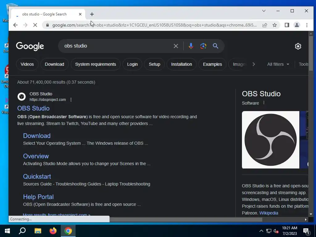
Task: Click the OBS logo thumbnail image
Action: pyautogui.click(x=270, y=140)
